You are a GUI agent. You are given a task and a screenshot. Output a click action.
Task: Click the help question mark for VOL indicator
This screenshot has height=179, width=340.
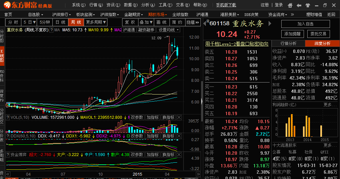pos(8,117)
